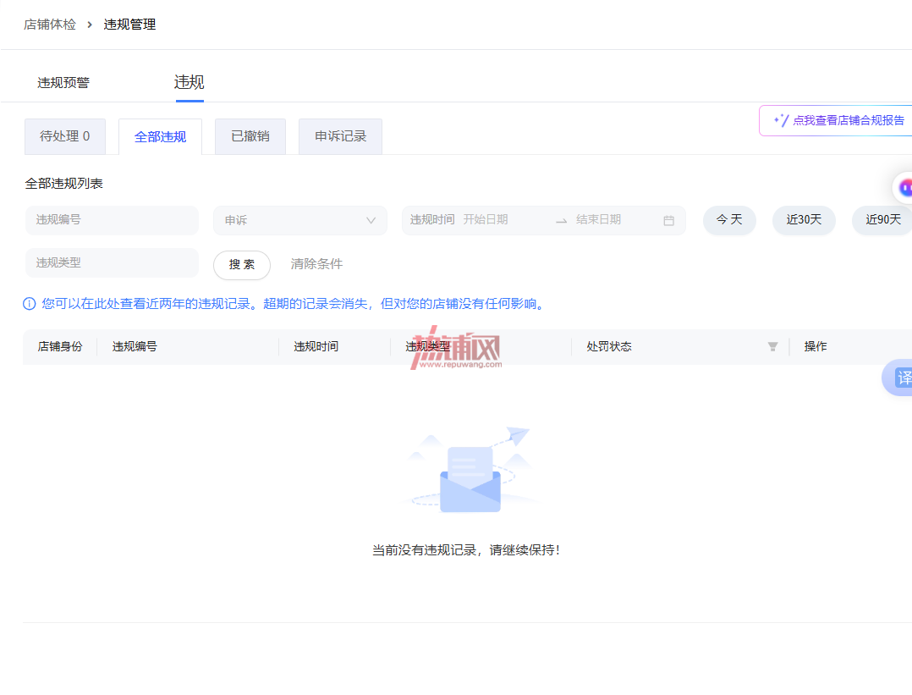Click the 搜索 button
The width and height of the screenshot is (912, 695).
pos(242,265)
